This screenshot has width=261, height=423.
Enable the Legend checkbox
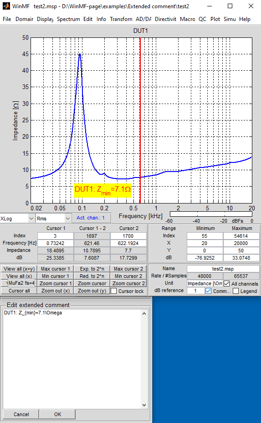click(235, 291)
